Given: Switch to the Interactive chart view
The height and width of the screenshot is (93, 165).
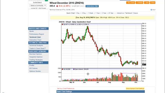Looking at the screenshot, I should [120, 13].
